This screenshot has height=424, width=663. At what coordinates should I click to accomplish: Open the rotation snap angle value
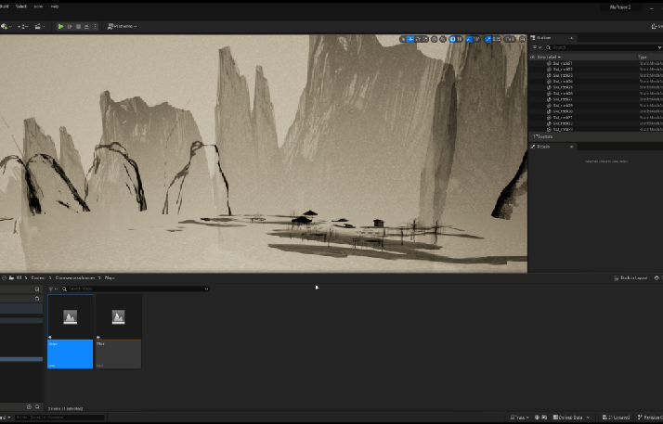coord(476,39)
